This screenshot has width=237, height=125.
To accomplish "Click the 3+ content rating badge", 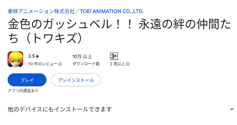I will coord(114,56).
